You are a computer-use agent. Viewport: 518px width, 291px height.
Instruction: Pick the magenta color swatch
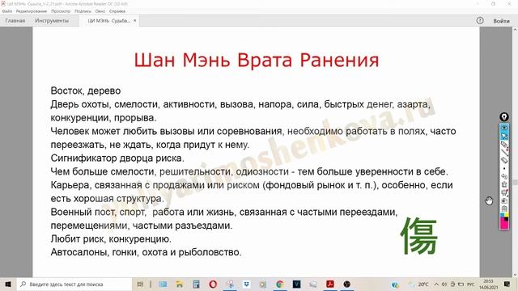tap(504, 224)
